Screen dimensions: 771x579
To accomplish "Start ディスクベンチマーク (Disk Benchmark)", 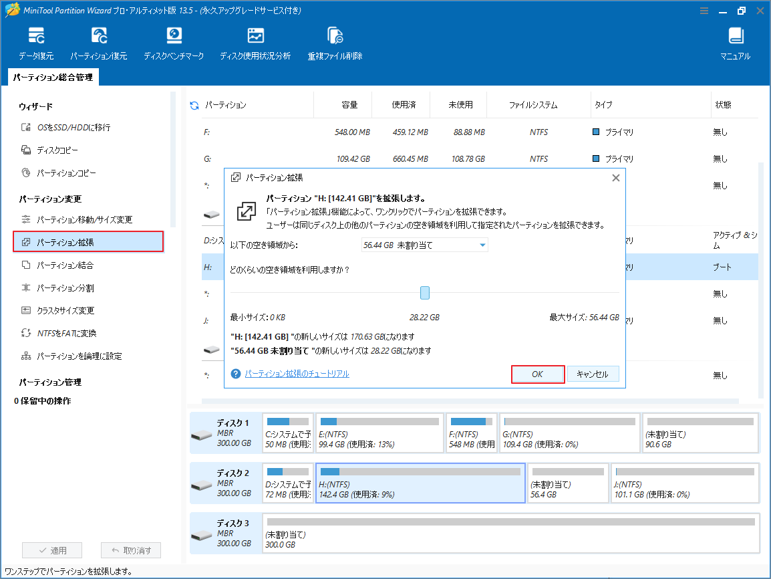I will [174, 41].
